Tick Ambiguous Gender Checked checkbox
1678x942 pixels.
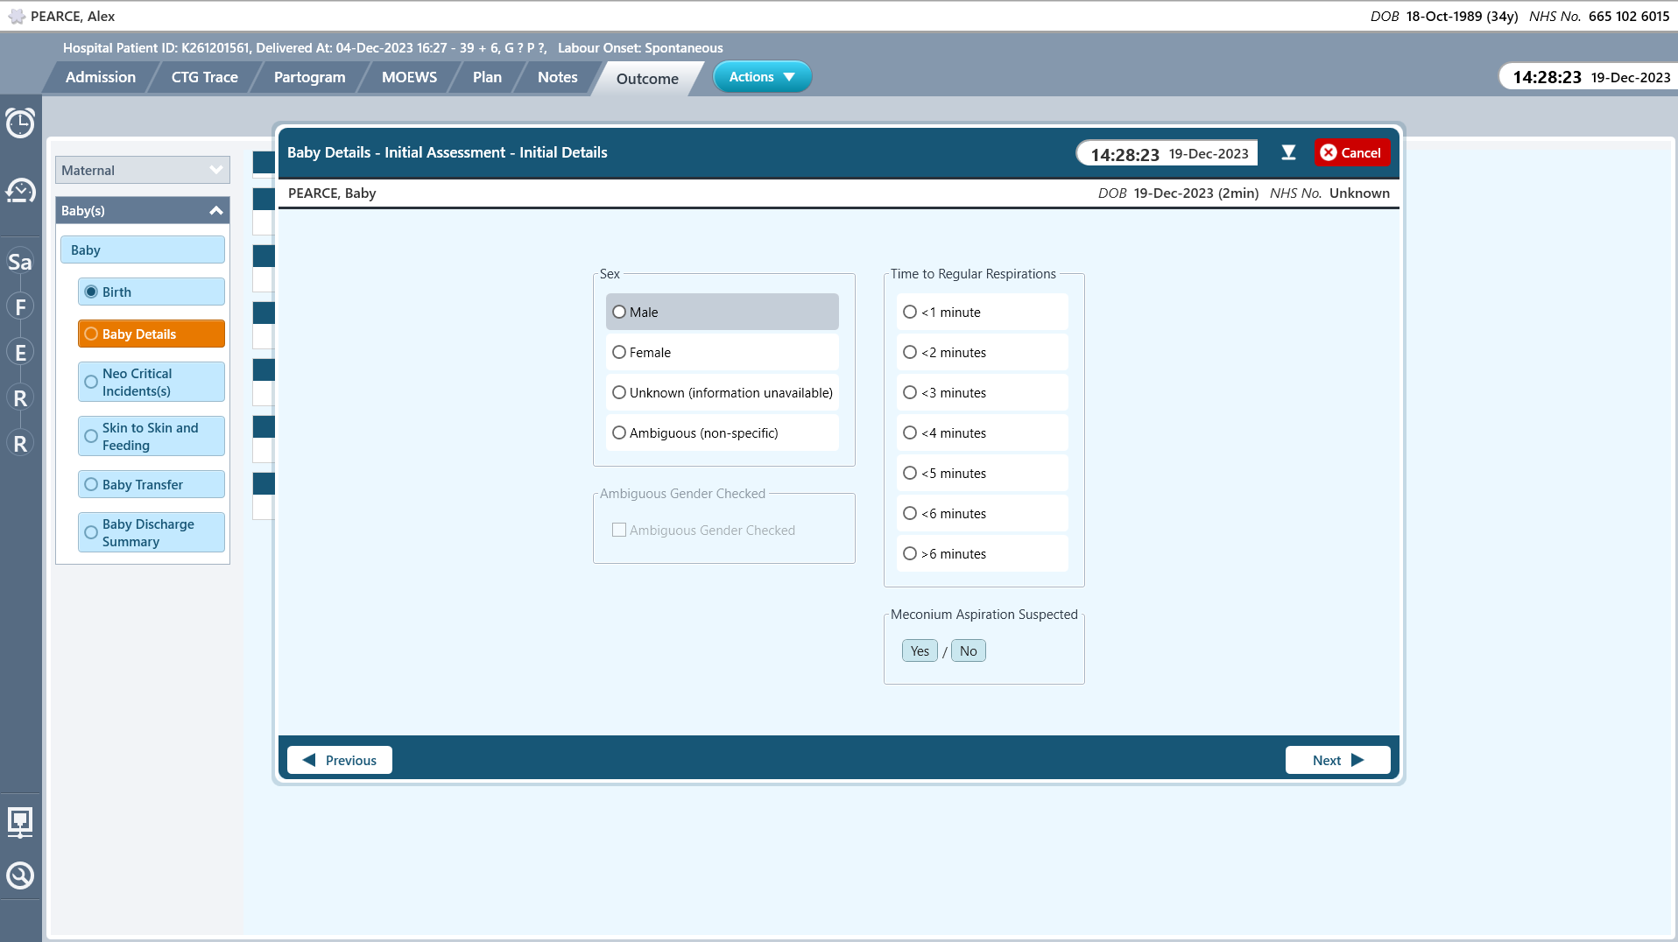point(619,530)
